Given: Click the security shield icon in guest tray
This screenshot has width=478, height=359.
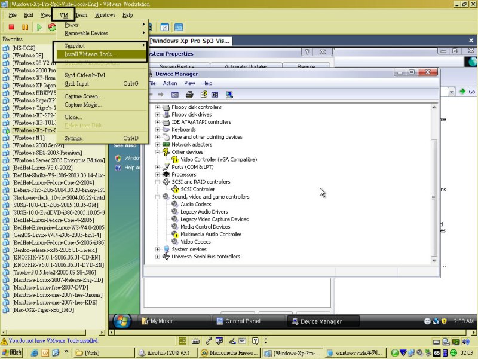Looking at the screenshot, I should (x=444, y=321).
